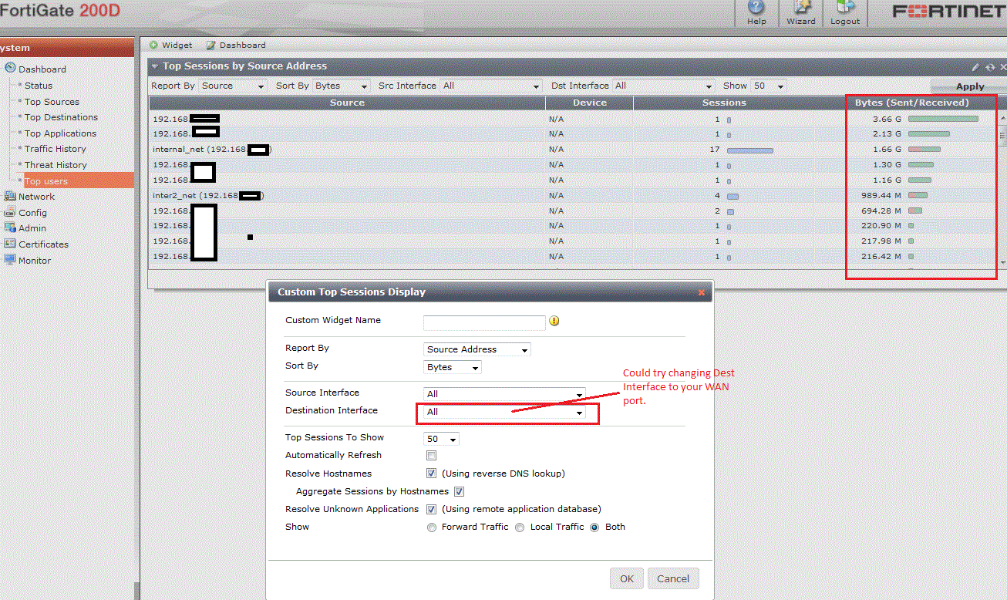Click the System sidebar section header

(67, 48)
